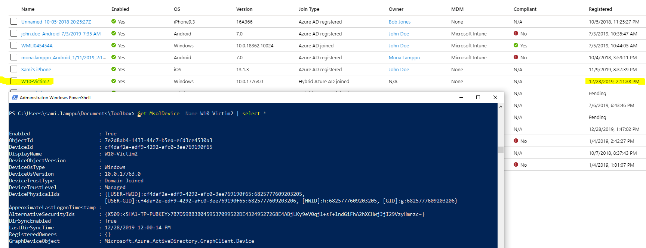Image resolution: width=646 pixels, height=248 pixels.
Task: Check the box for Unnamed_10-05-2018 device
Action: pyautogui.click(x=14, y=22)
